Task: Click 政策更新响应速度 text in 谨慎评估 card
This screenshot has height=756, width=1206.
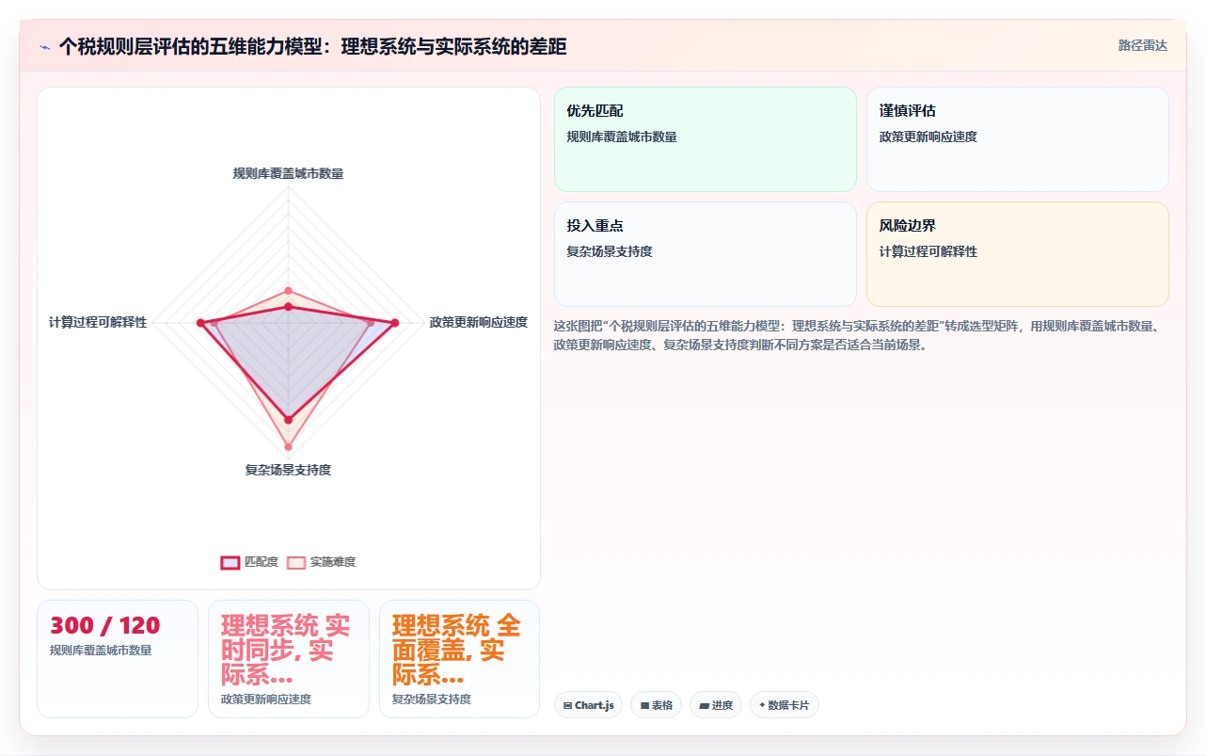Action: tap(928, 137)
